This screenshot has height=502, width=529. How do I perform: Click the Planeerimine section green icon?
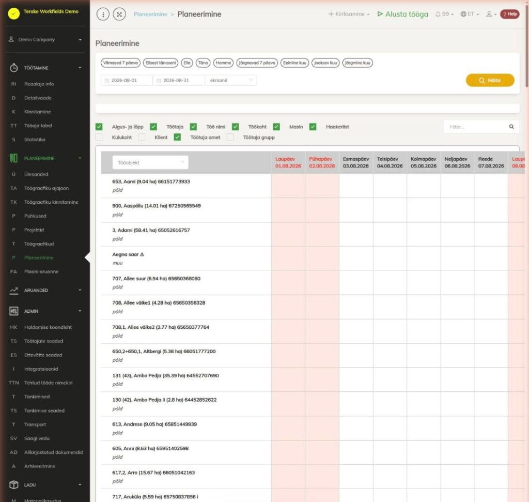pyautogui.click(x=13, y=158)
